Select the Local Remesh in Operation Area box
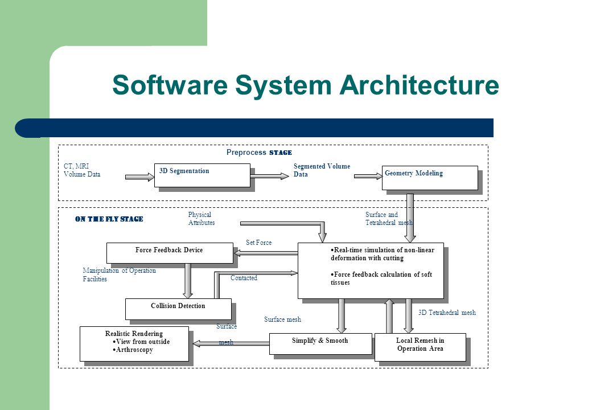The width and height of the screenshot is (592, 410). tap(420, 347)
